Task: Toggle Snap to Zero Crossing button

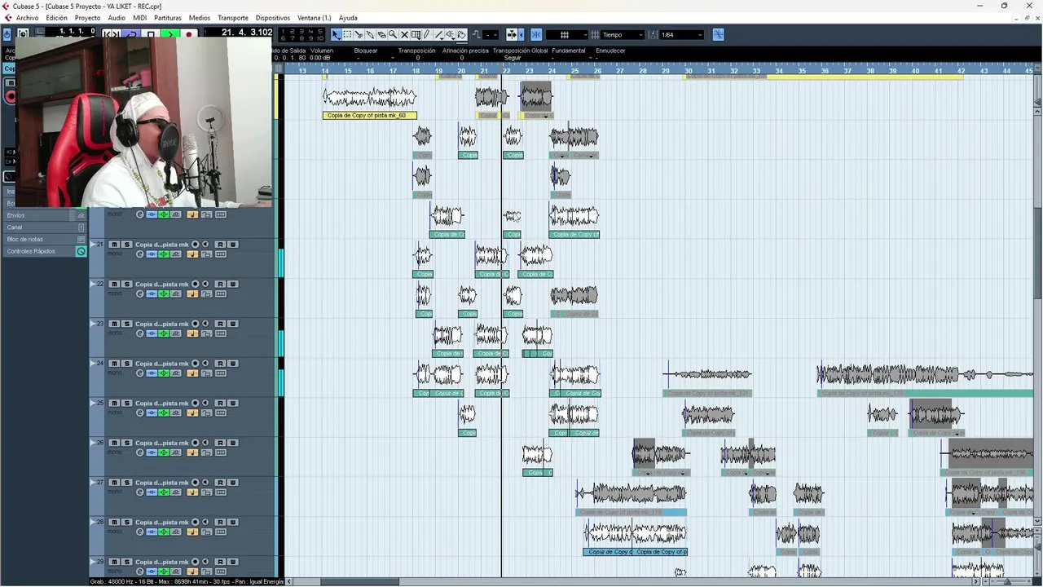Action: click(x=719, y=34)
